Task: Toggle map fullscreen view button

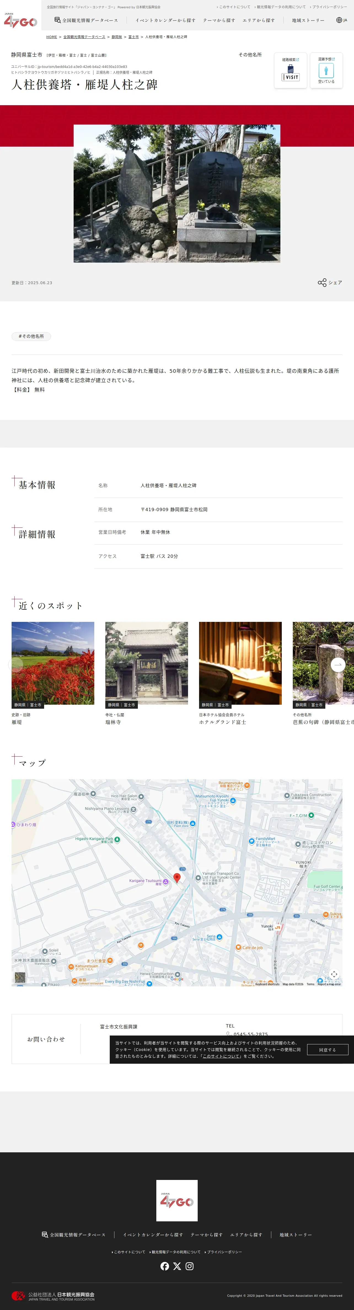Action: (334, 974)
